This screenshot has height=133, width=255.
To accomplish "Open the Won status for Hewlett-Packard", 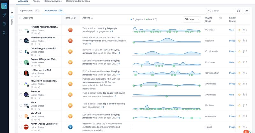I will 231,30.
